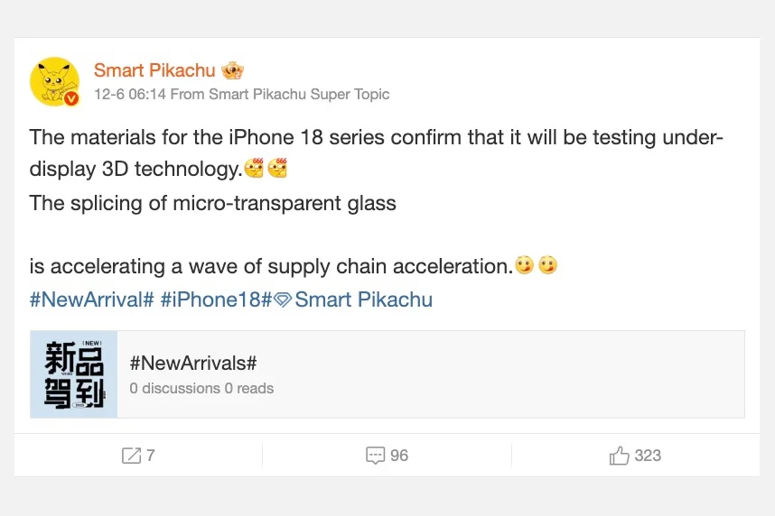Click the last emoji after "acceleration."

pos(547,266)
